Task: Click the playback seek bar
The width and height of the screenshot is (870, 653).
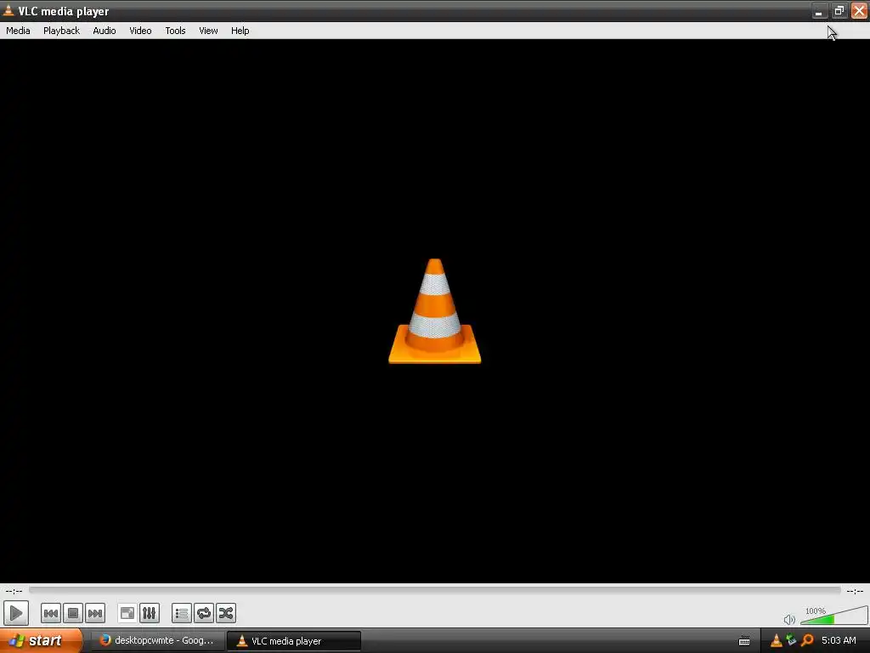Action: pos(434,590)
